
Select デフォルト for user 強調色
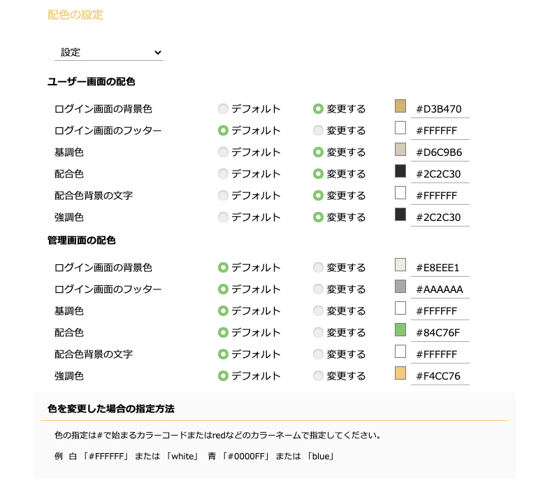click(223, 217)
